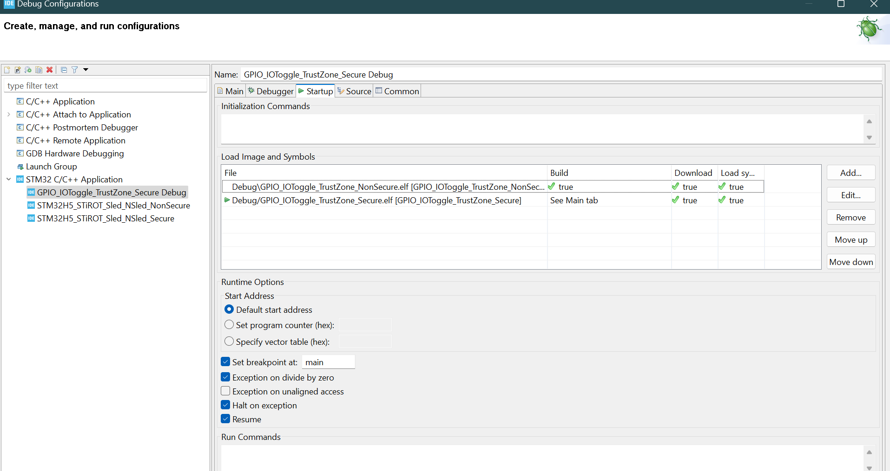The image size is (890, 471).
Task: Select Set program counter radio button
Action: (x=229, y=325)
